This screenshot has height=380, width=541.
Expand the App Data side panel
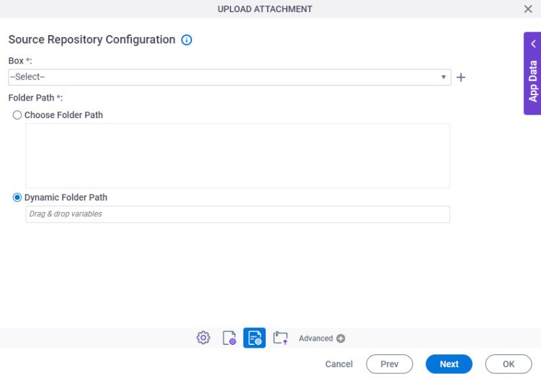tap(532, 74)
